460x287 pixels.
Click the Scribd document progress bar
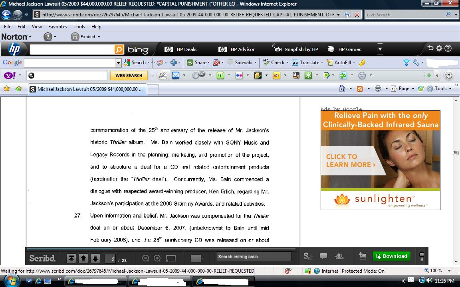click(x=161, y=249)
